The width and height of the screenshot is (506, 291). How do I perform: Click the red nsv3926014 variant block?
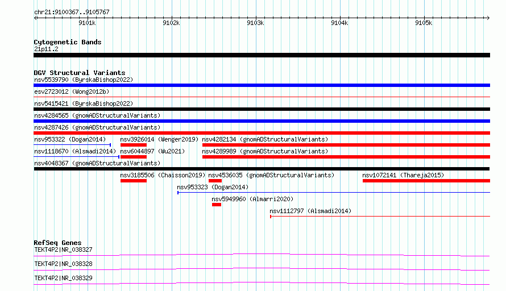(x=134, y=145)
